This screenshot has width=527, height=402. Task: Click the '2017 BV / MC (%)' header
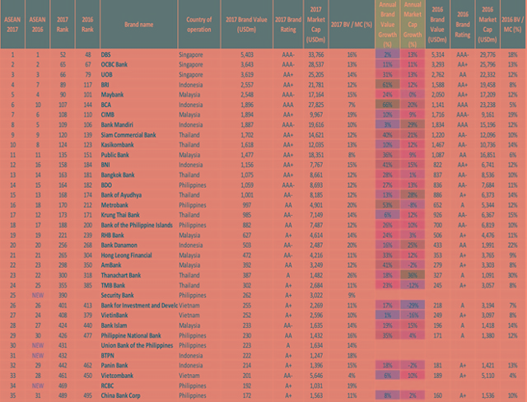click(352, 25)
